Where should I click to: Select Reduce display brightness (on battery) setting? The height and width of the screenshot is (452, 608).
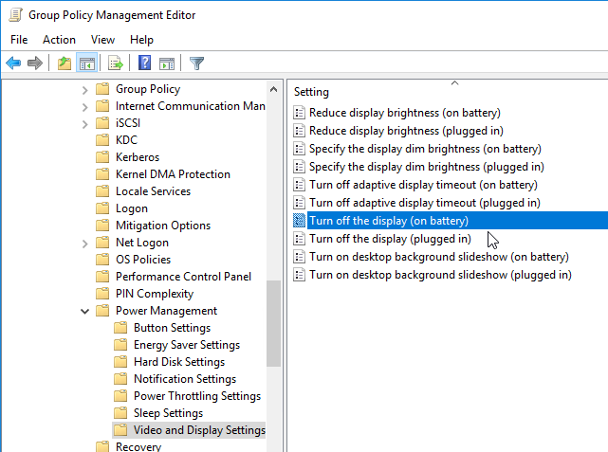coord(405,113)
